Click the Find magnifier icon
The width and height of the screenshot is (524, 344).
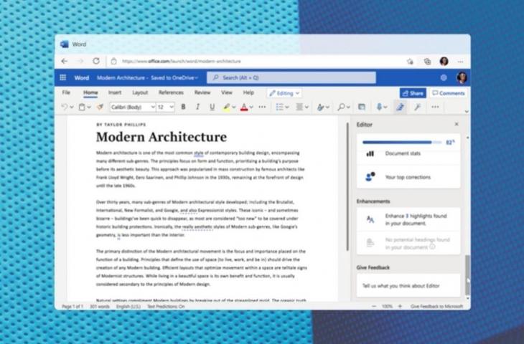tap(341, 107)
